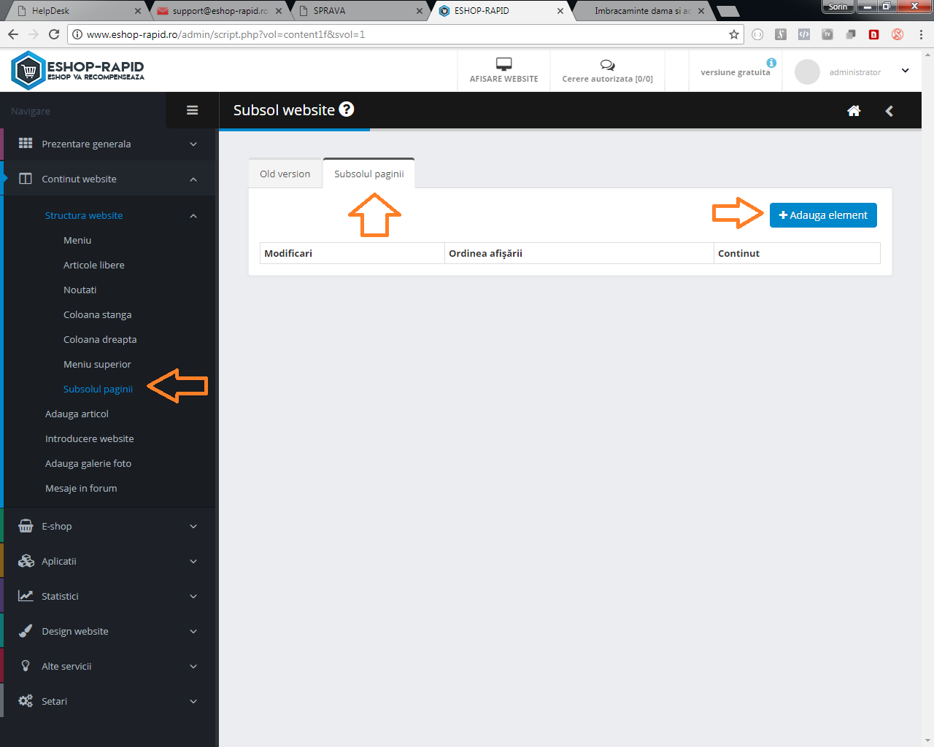Viewport: 934px width, 747px height.
Task: Collapse Continut website section chevron
Action: 193,179
